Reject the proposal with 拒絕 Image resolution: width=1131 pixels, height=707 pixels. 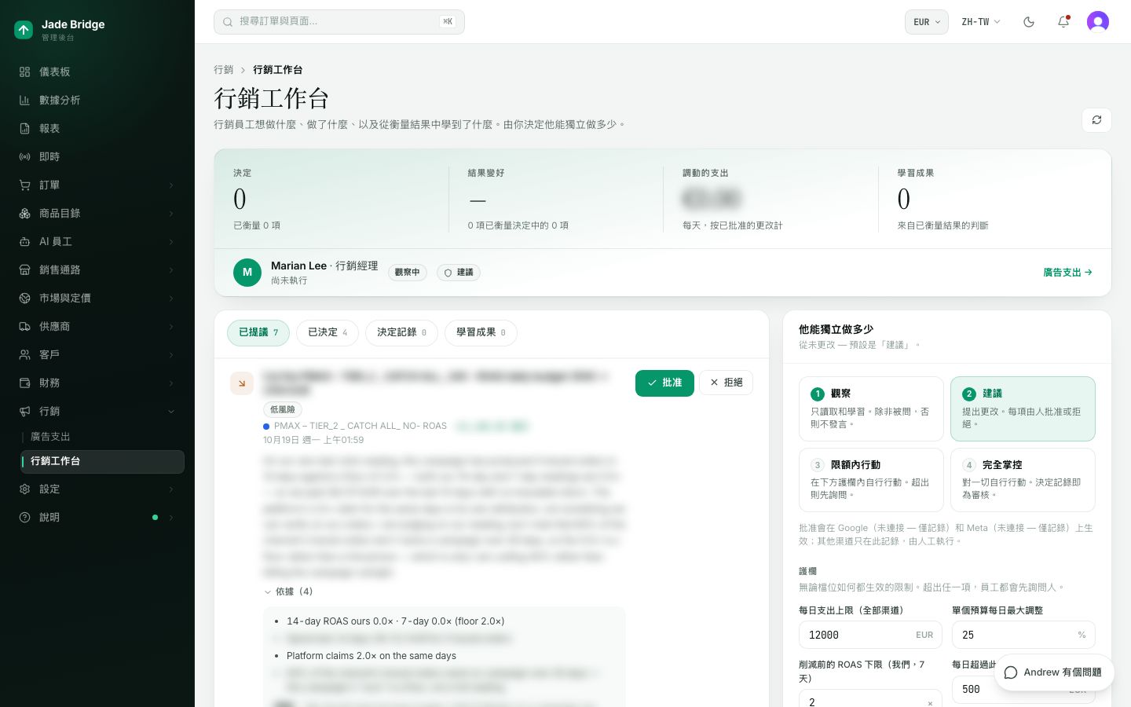point(726,383)
